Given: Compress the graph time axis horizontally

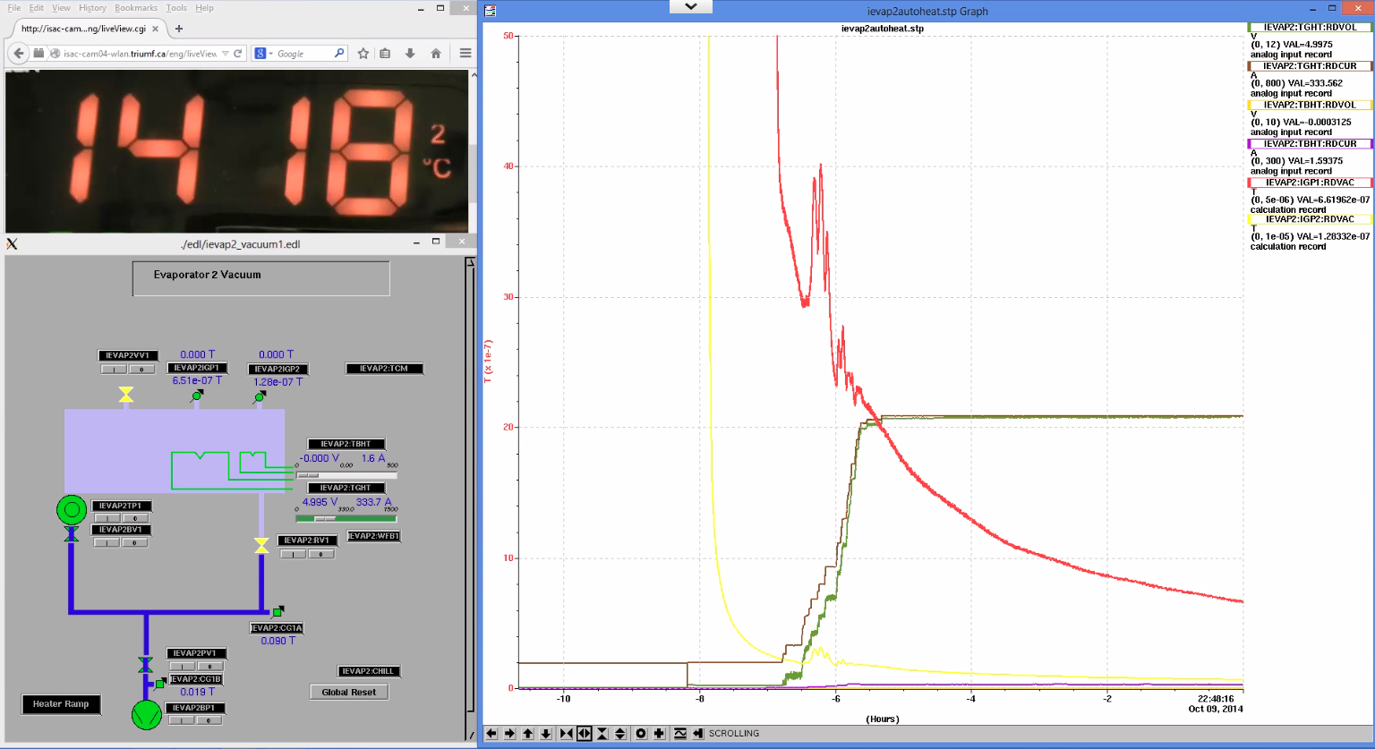Looking at the screenshot, I should [x=566, y=733].
